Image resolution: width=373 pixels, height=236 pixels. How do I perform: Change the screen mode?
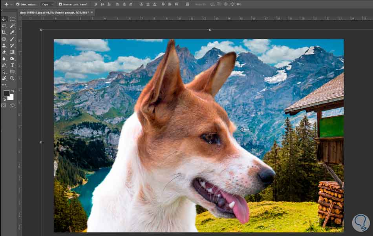click(x=12, y=105)
